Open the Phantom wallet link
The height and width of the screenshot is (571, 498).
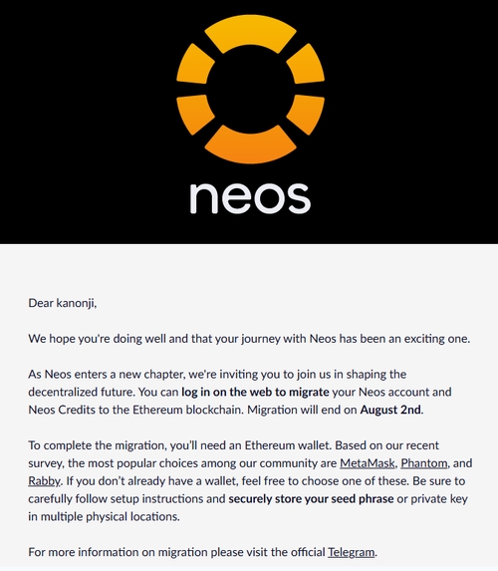pos(424,463)
